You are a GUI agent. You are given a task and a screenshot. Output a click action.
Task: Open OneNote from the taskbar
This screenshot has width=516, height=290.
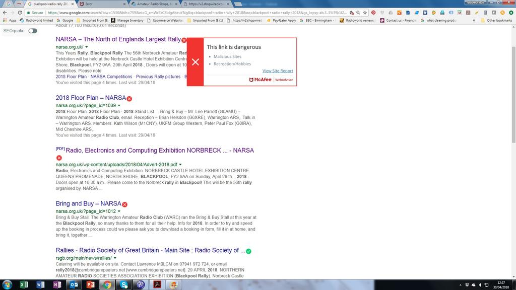coord(57,284)
